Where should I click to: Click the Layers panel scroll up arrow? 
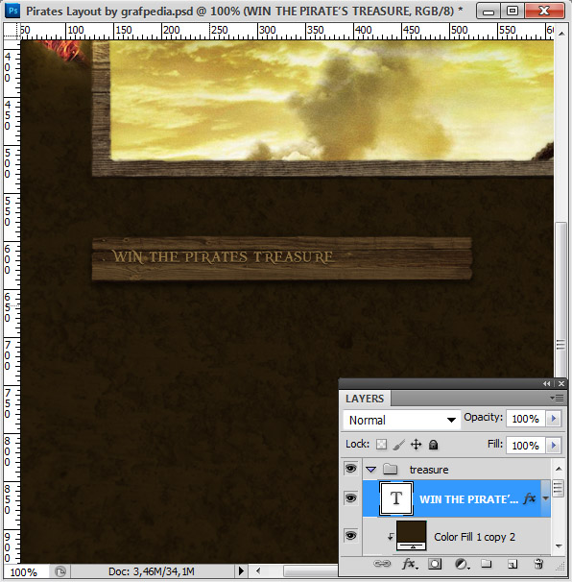tap(559, 469)
